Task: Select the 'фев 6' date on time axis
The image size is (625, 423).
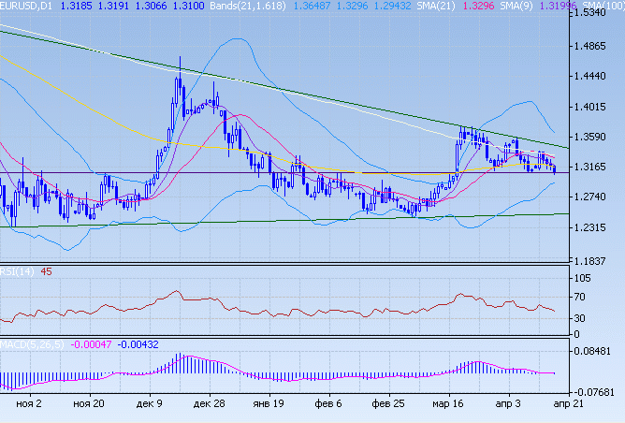Action: click(x=327, y=404)
